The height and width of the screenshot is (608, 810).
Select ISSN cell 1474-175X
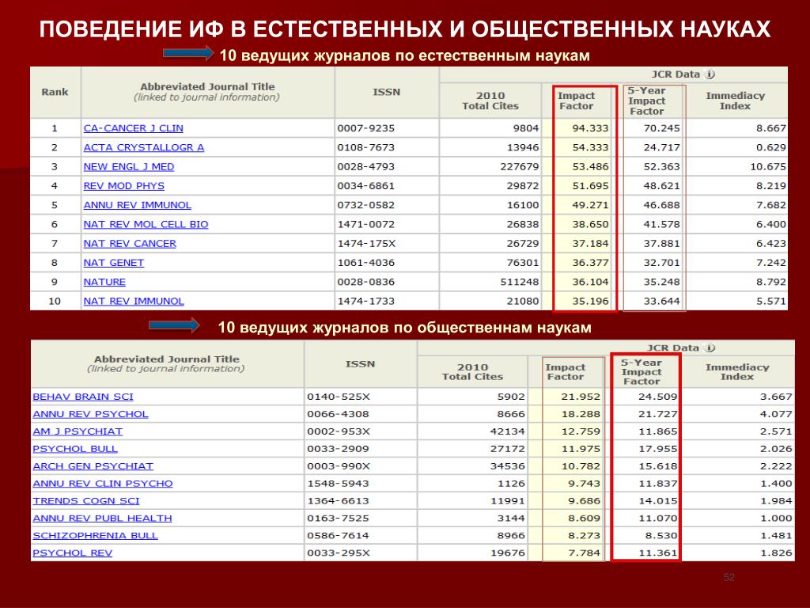365,244
